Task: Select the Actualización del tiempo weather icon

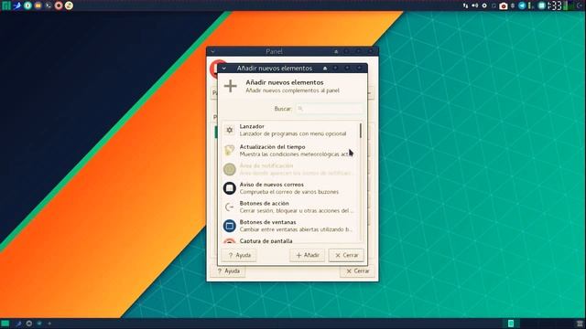Action: click(x=230, y=150)
